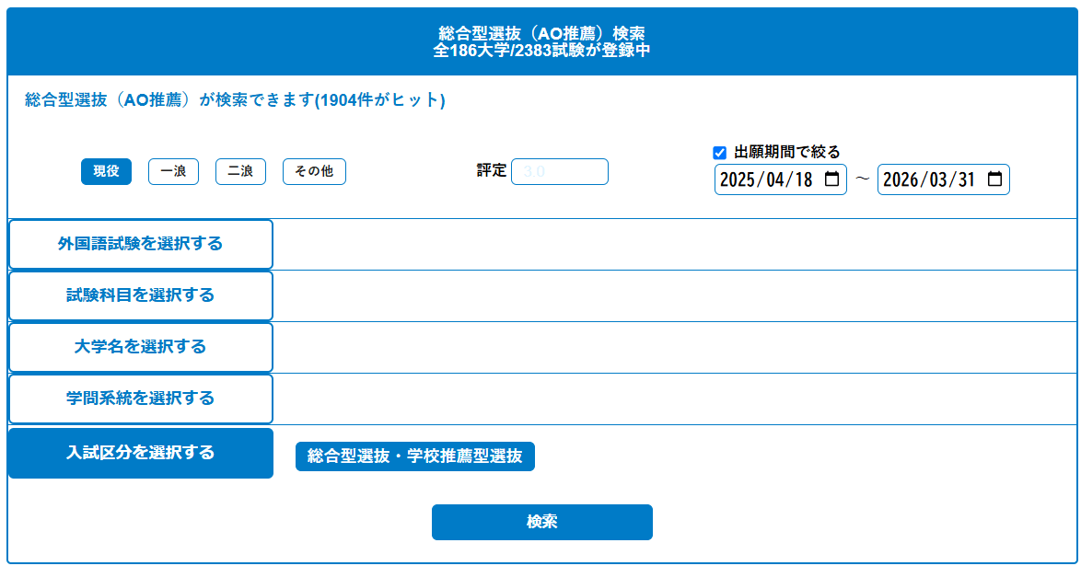Choose the 二浪 status option

240,172
